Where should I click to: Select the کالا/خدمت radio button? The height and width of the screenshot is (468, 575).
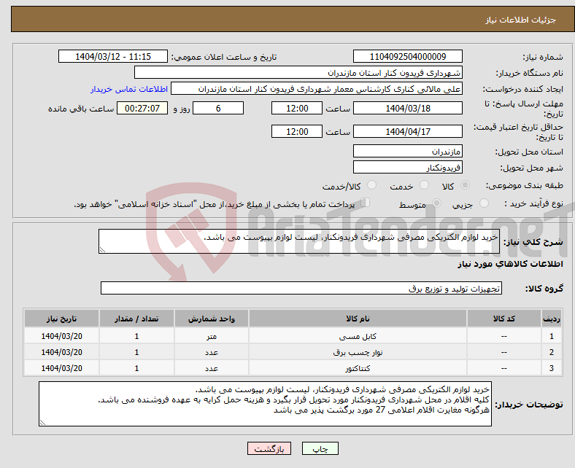tap(372, 185)
